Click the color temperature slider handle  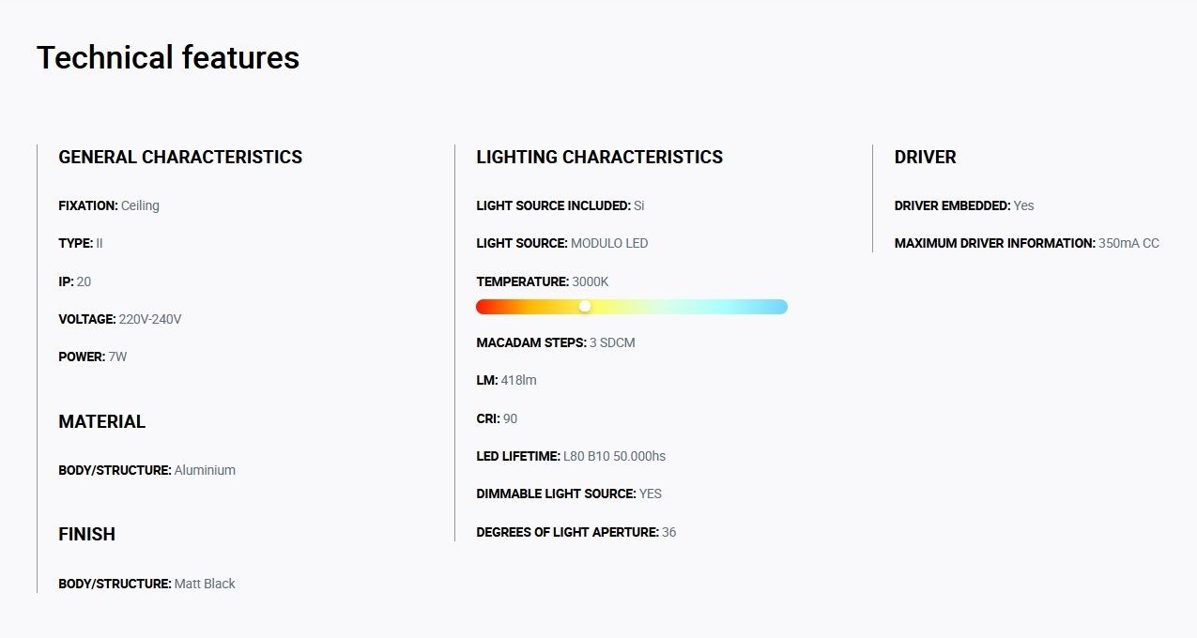pyautogui.click(x=585, y=307)
